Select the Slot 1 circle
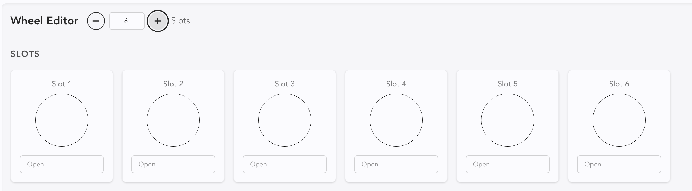This screenshot has height=191, width=692. coord(62,120)
